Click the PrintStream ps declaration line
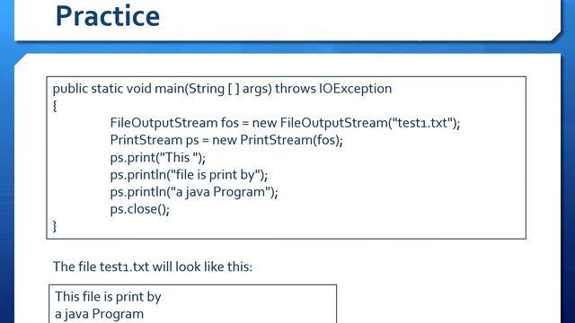The height and width of the screenshot is (323, 575). coord(226,140)
